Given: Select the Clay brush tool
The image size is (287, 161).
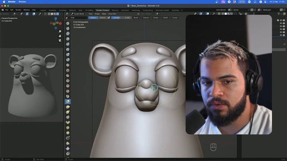Looking at the screenshot, I should click(68, 34).
